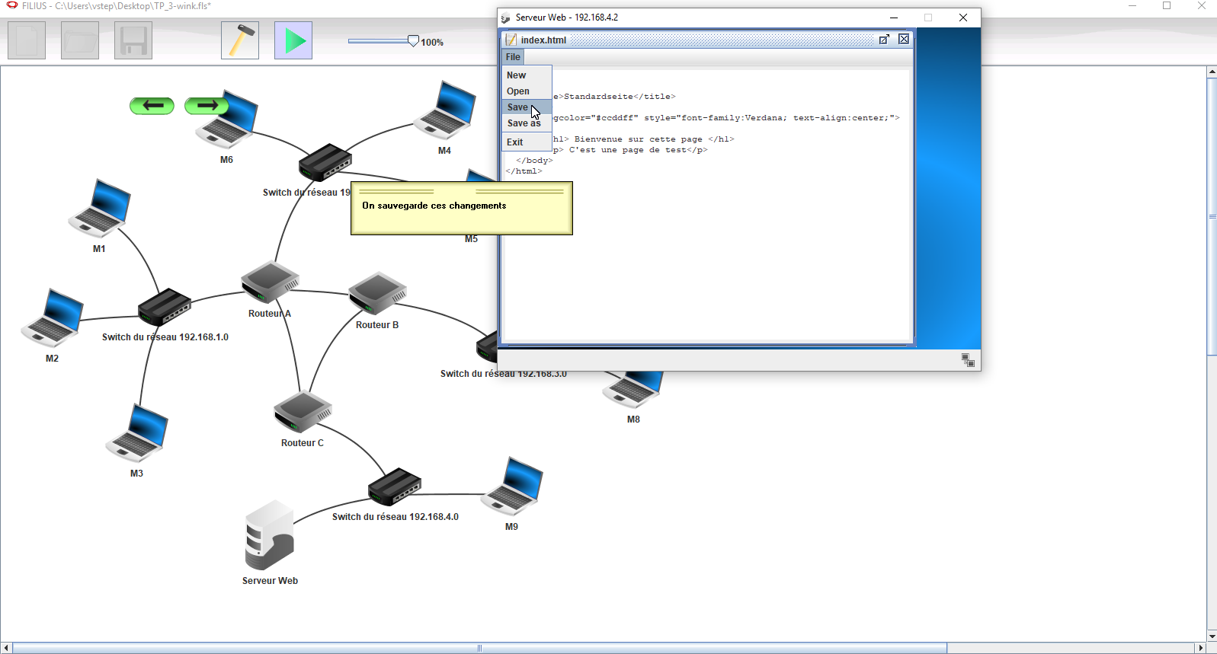Screen dimensions: 1217x654
Task: Click the open folder toolbar icon
Action: pyautogui.click(x=80, y=40)
